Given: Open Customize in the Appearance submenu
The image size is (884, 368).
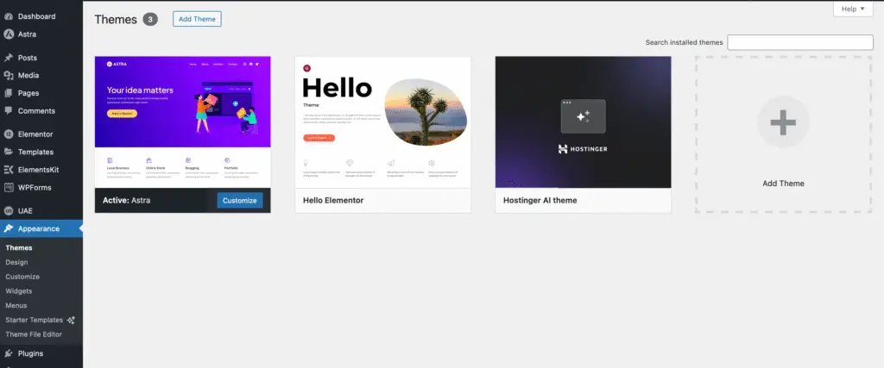Looking at the screenshot, I should pyautogui.click(x=22, y=277).
